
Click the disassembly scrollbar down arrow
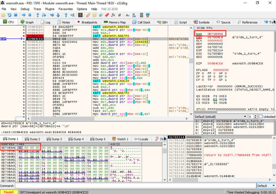[191, 114]
